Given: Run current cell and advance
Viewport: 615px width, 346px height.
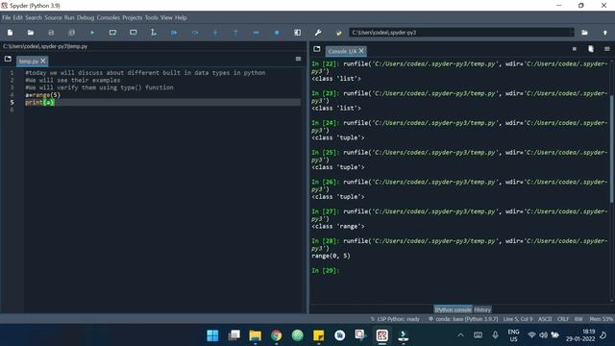Looking at the screenshot, I should coord(134,33).
